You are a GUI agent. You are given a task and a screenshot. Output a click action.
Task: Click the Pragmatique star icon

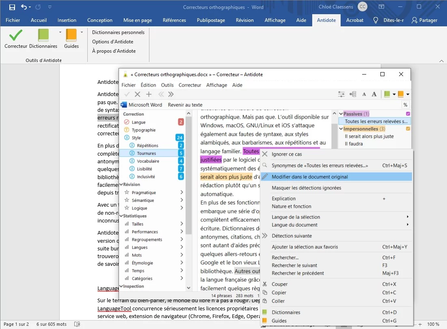coord(127,192)
